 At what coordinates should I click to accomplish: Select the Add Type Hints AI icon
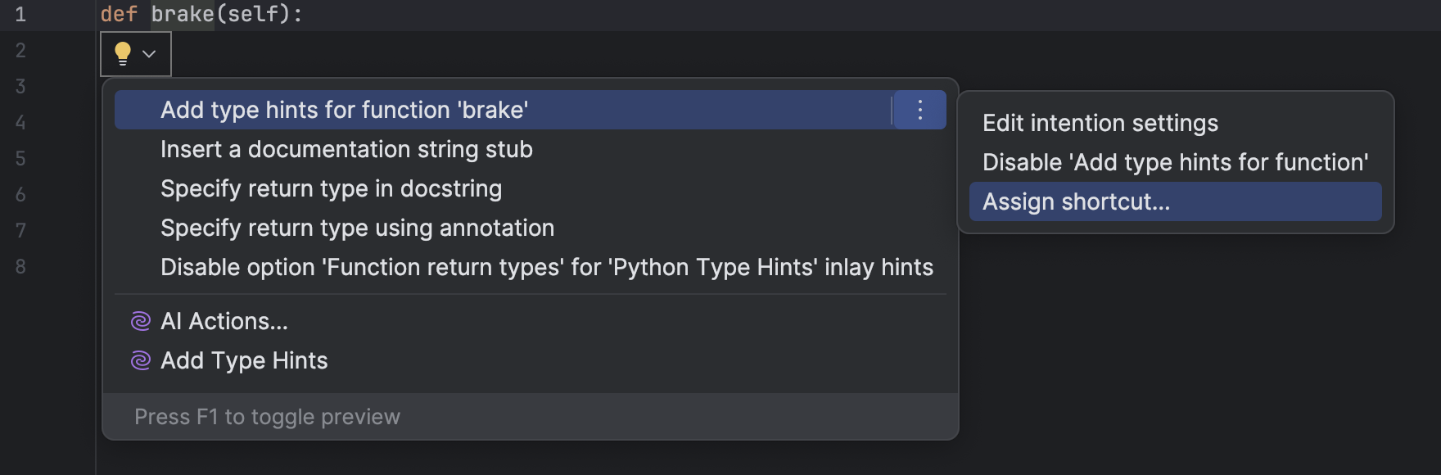point(141,360)
